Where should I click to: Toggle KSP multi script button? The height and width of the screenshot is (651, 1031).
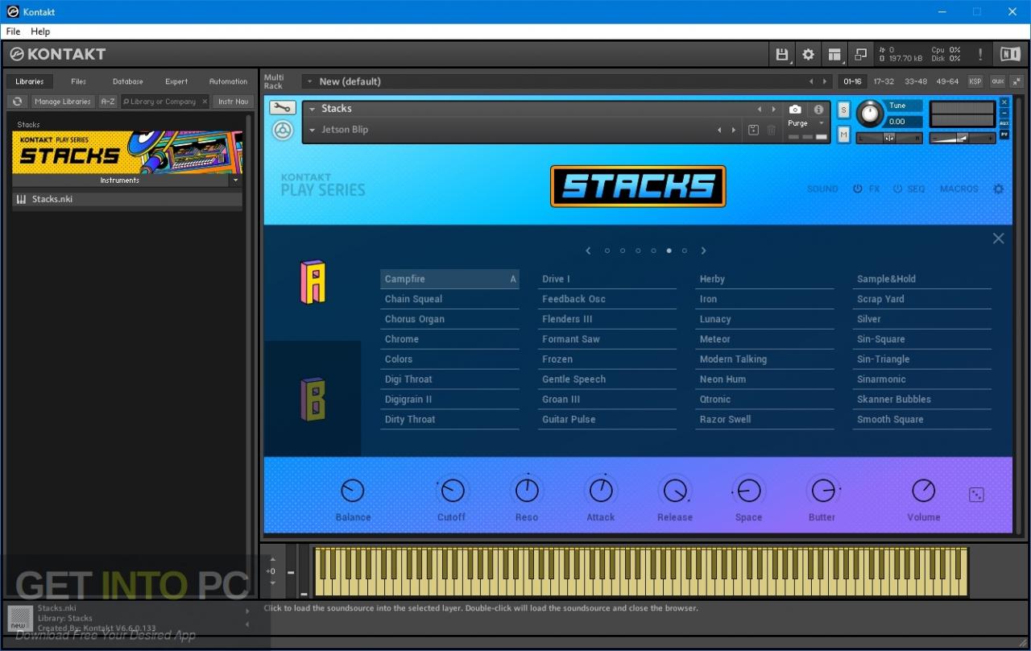pos(975,81)
